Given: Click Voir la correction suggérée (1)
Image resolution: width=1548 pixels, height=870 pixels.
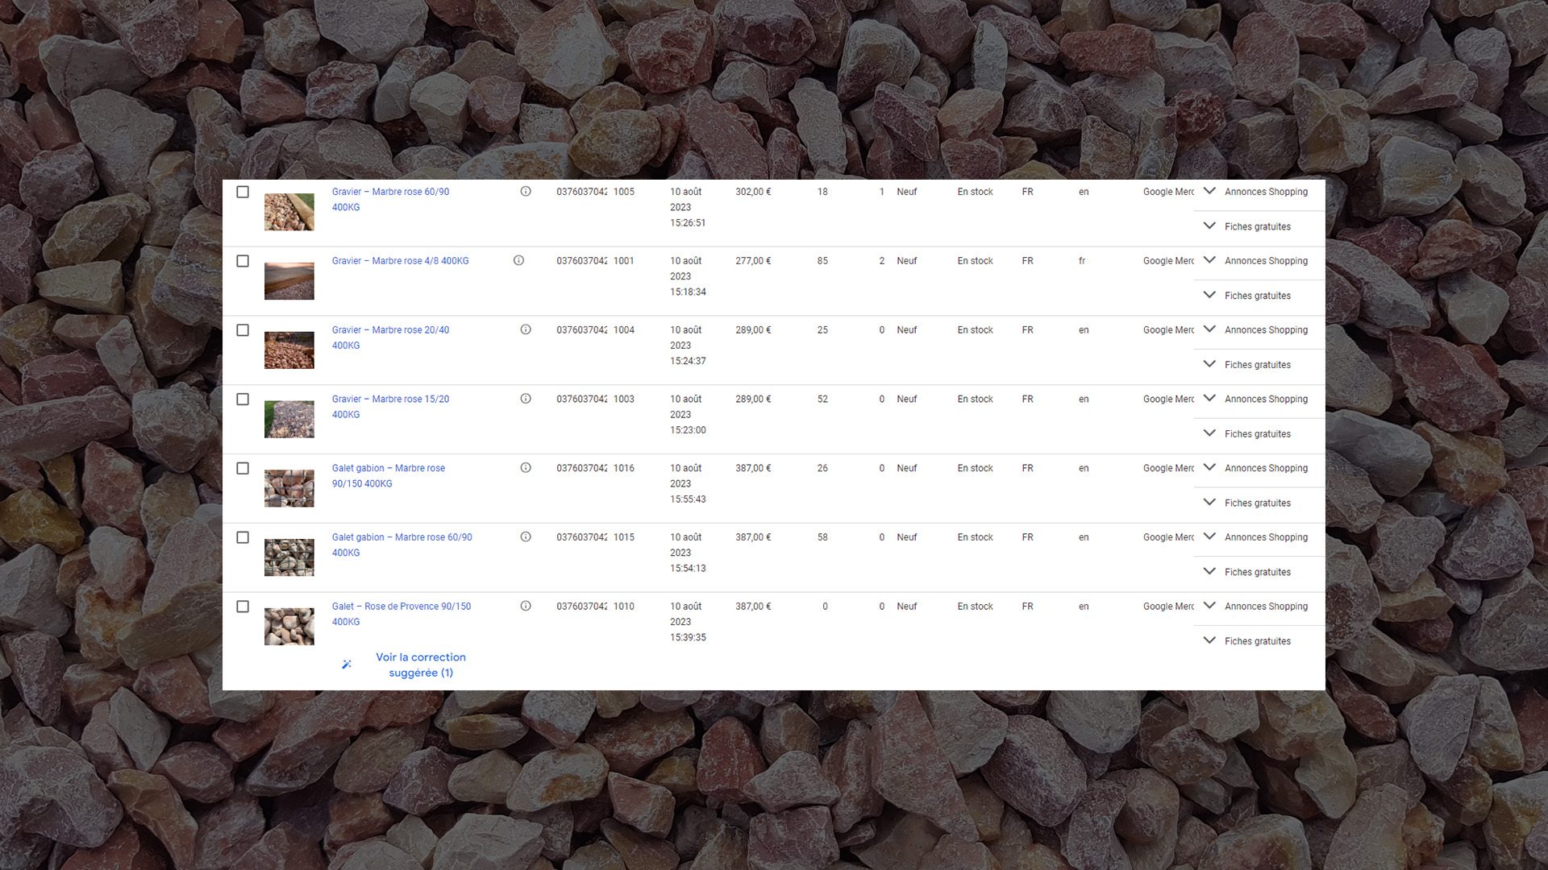Looking at the screenshot, I should coord(421,665).
